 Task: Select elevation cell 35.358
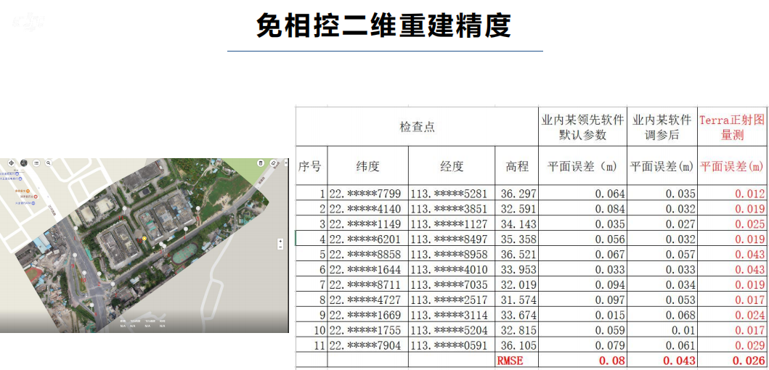[517, 239]
